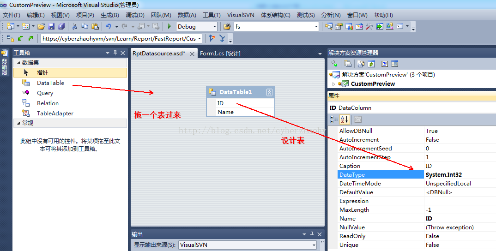
Task: Click the Undo arrow icon
Action: 109,27
